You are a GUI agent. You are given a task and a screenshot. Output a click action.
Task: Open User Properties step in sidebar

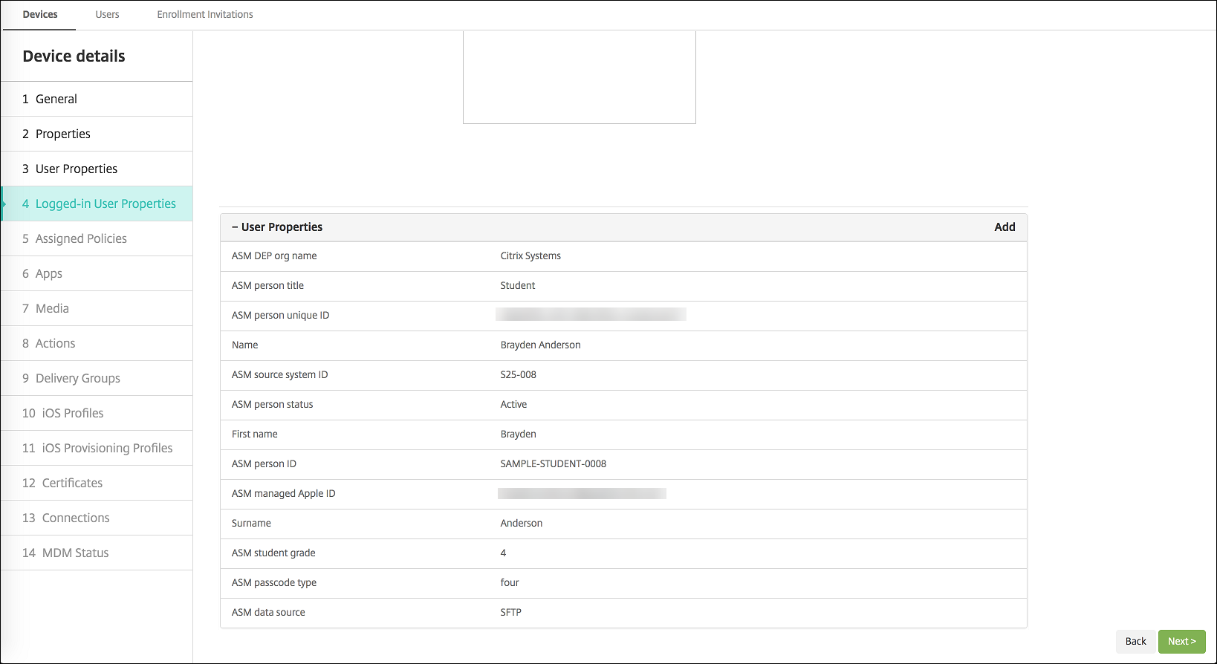pos(77,169)
